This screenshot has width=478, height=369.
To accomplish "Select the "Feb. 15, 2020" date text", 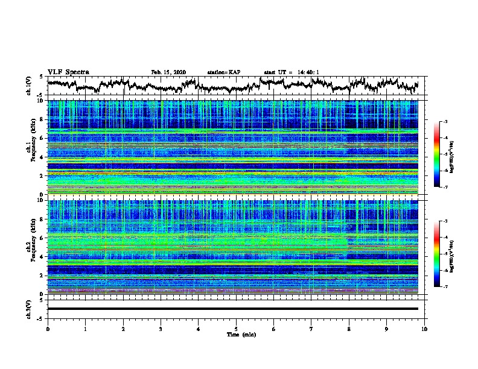I will pyautogui.click(x=168, y=72).
